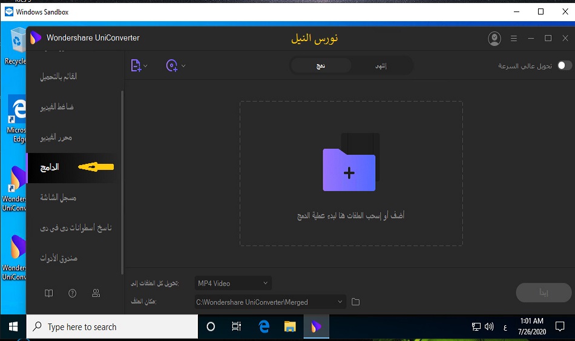The image size is (575, 341).
Task: Toggle the high speed conversion switch
Action: pyautogui.click(x=564, y=65)
